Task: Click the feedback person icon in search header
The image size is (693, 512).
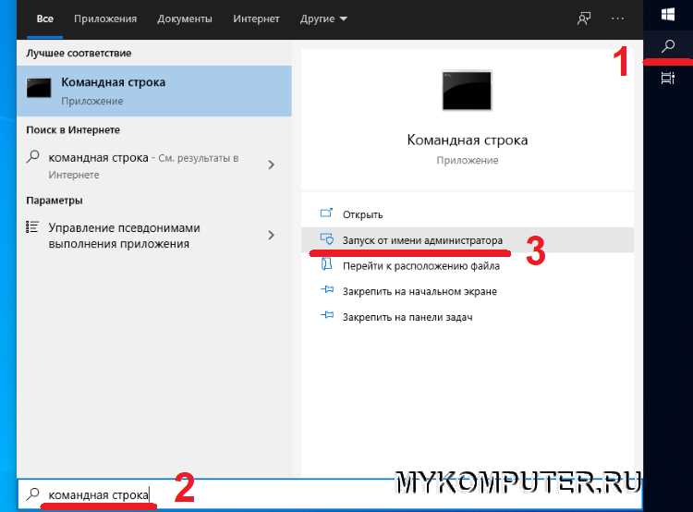Action: (x=584, y=18)
